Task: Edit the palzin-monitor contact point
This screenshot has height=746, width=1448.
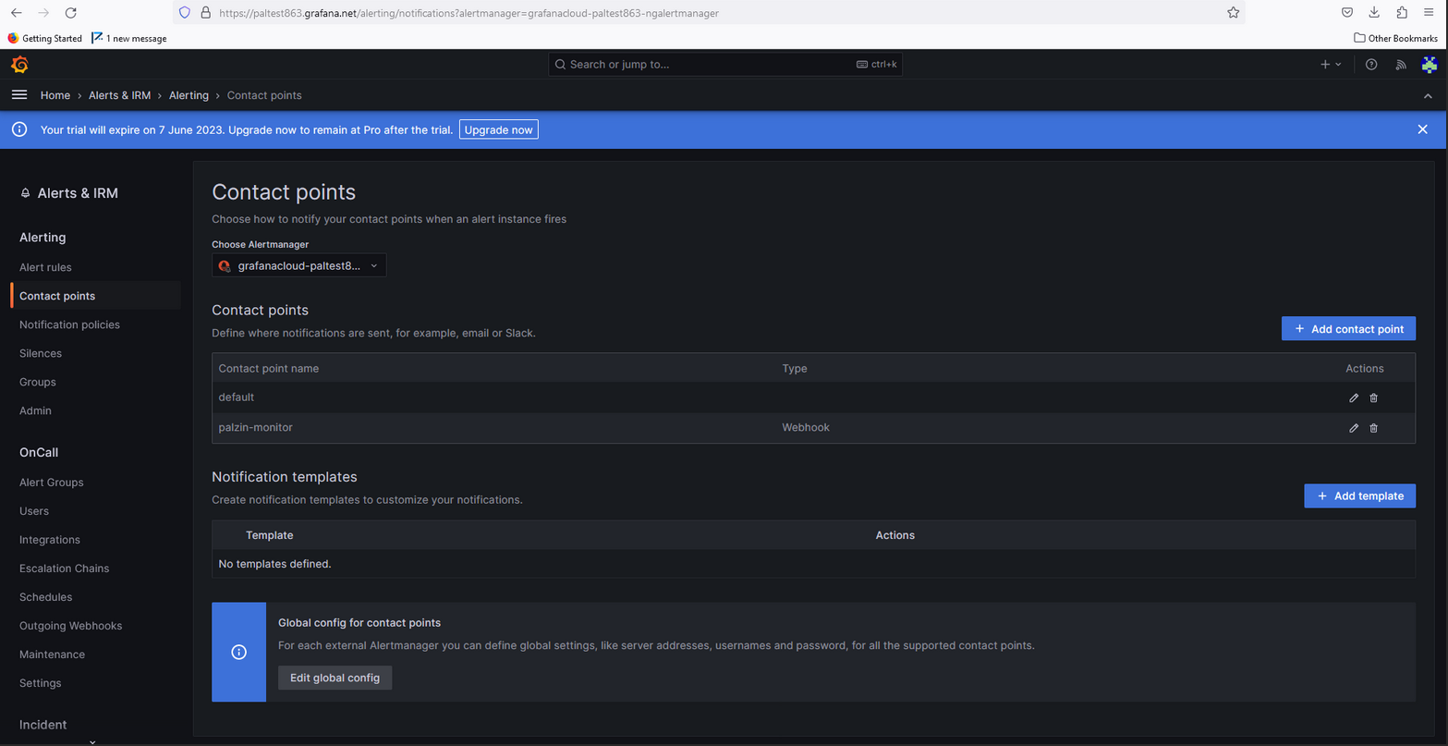Action: pyautogui.click(x=1354, y=428)
